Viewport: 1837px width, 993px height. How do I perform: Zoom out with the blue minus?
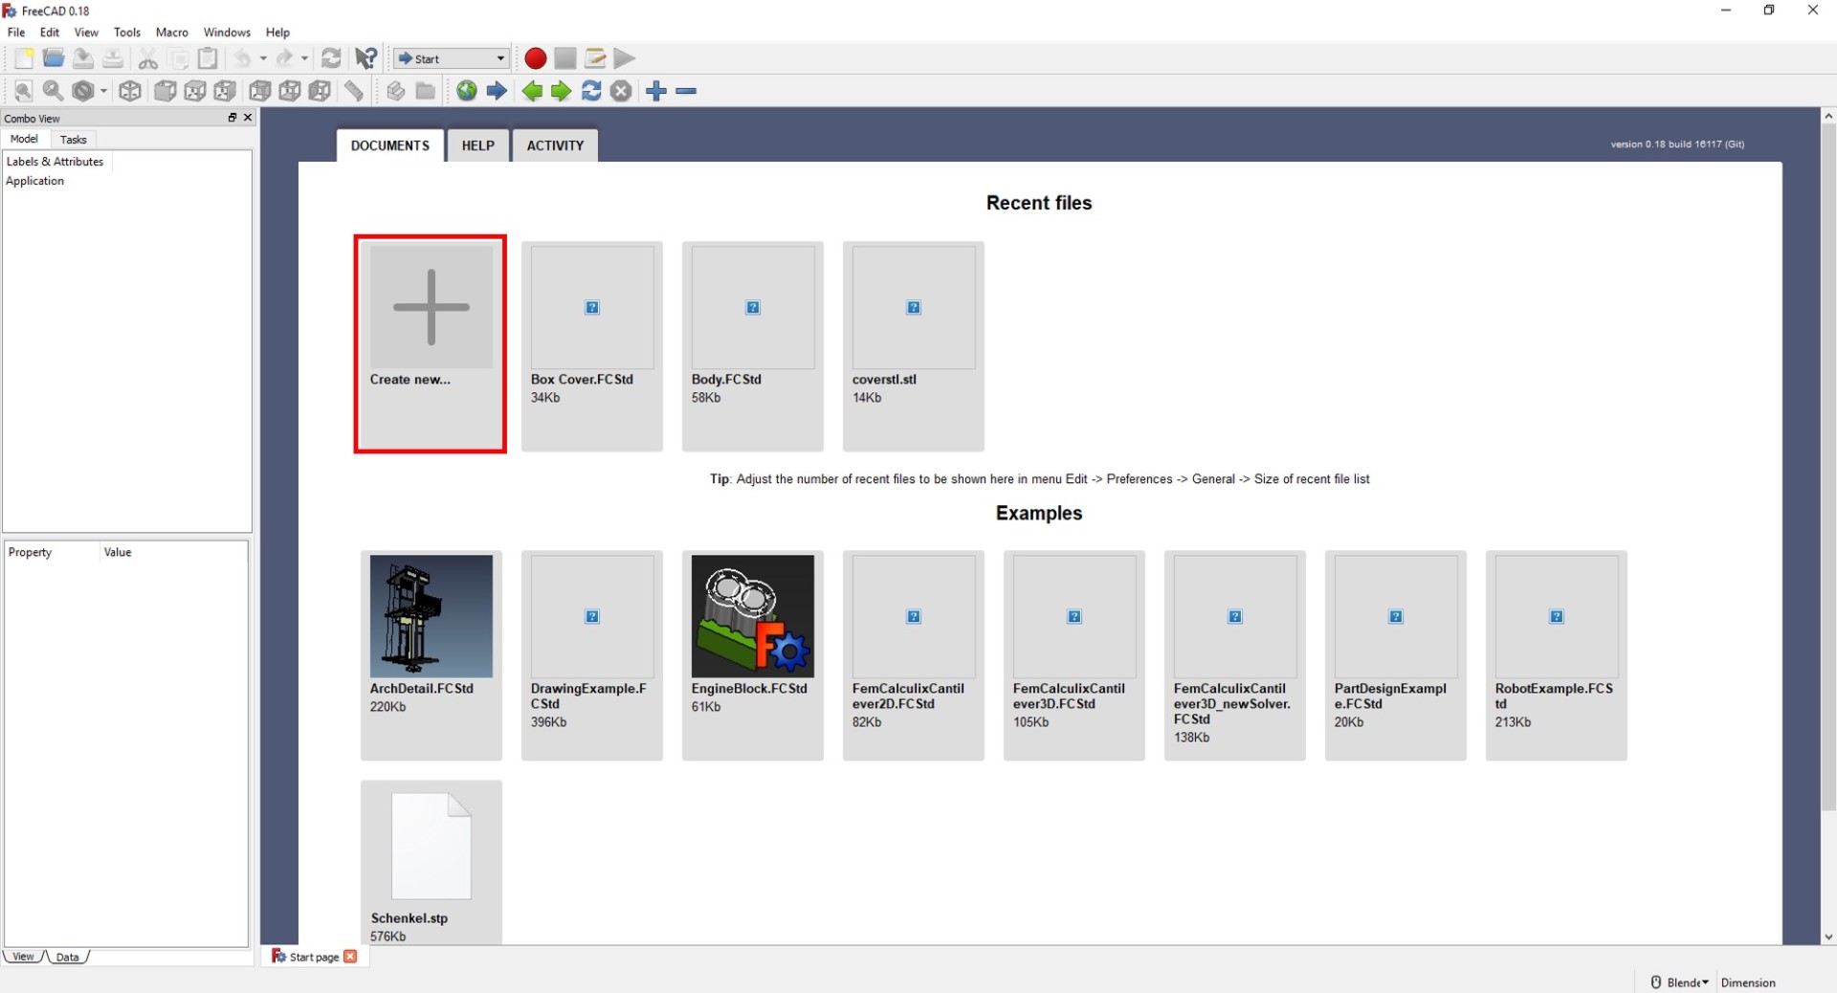[686, 91]
